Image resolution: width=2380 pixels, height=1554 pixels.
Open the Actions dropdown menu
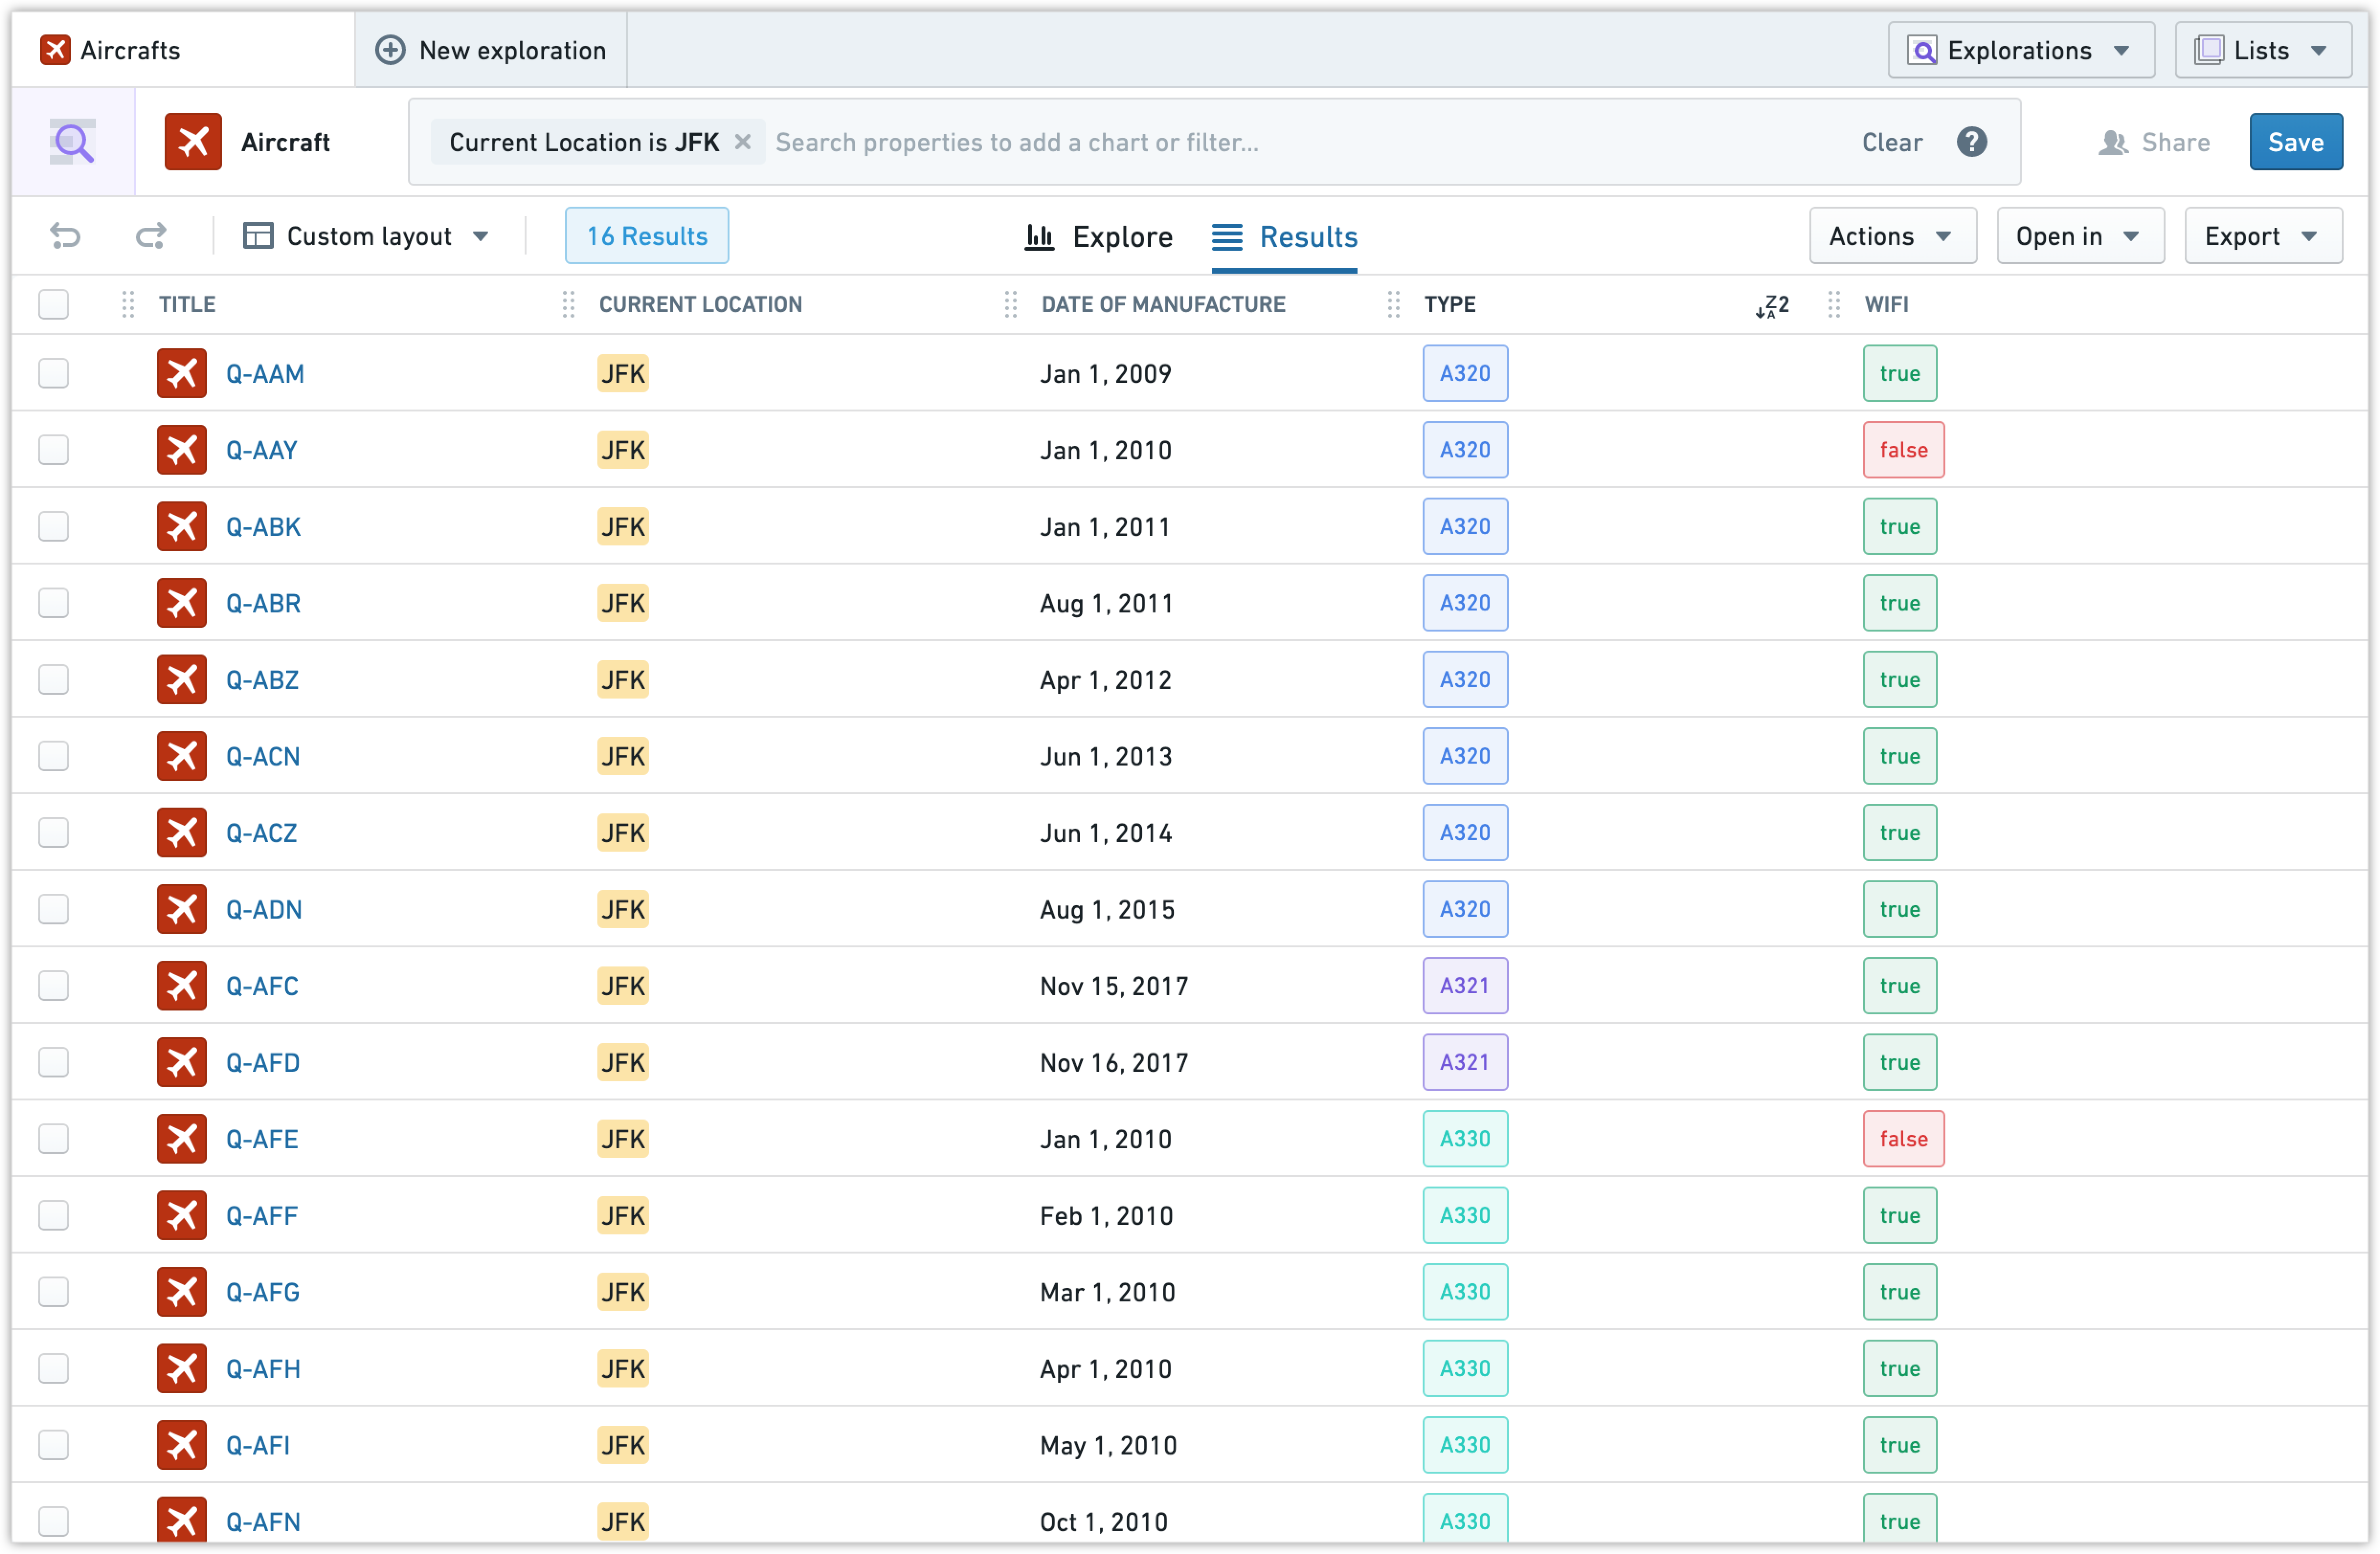(x=1892, y=236)
